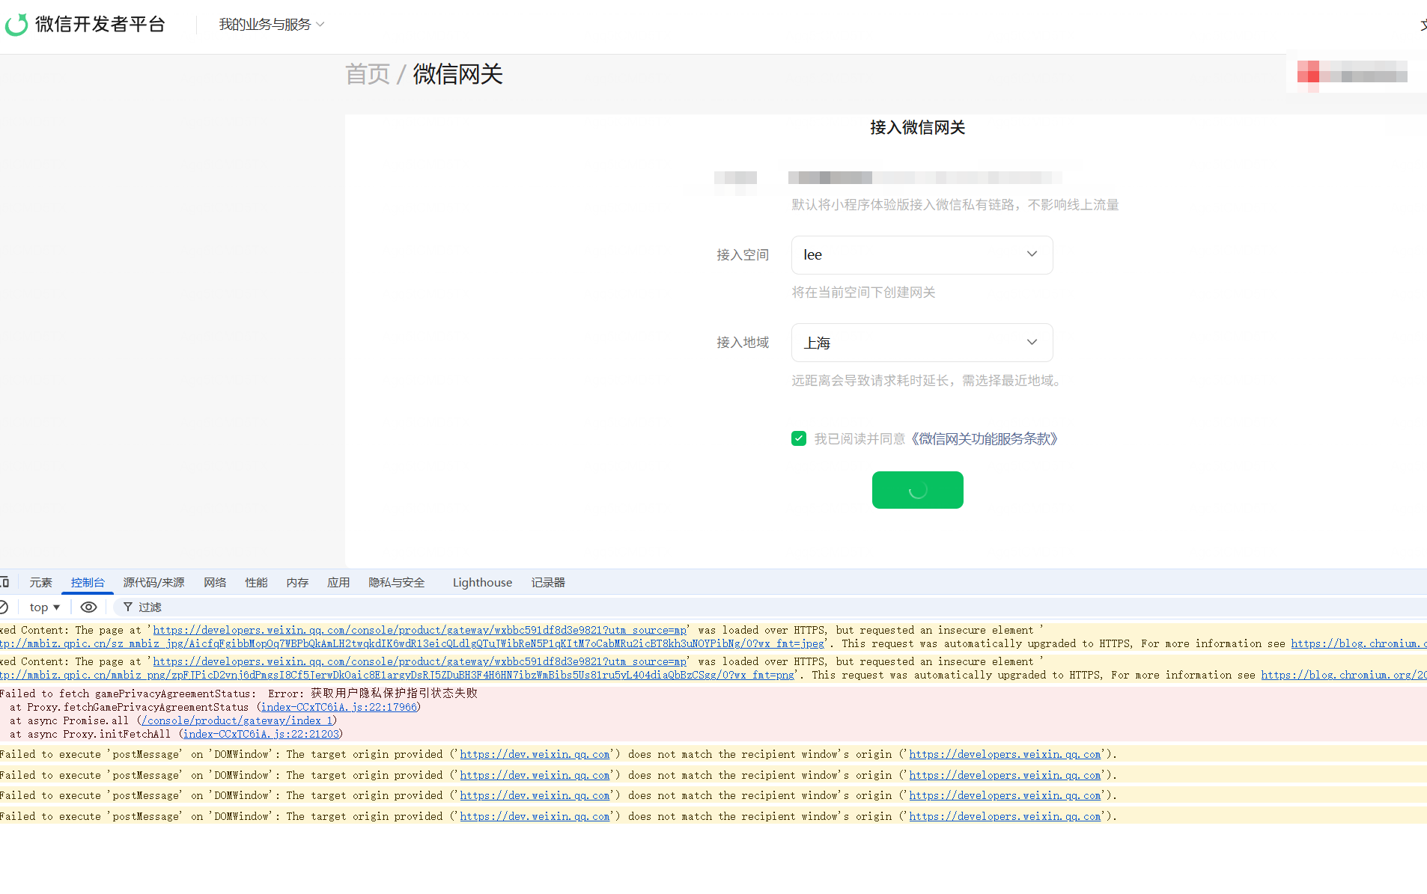Screen dimensions: 1427x894
Task: Click the 微信网关 breadcrumb title
Action: coord(457,74)
